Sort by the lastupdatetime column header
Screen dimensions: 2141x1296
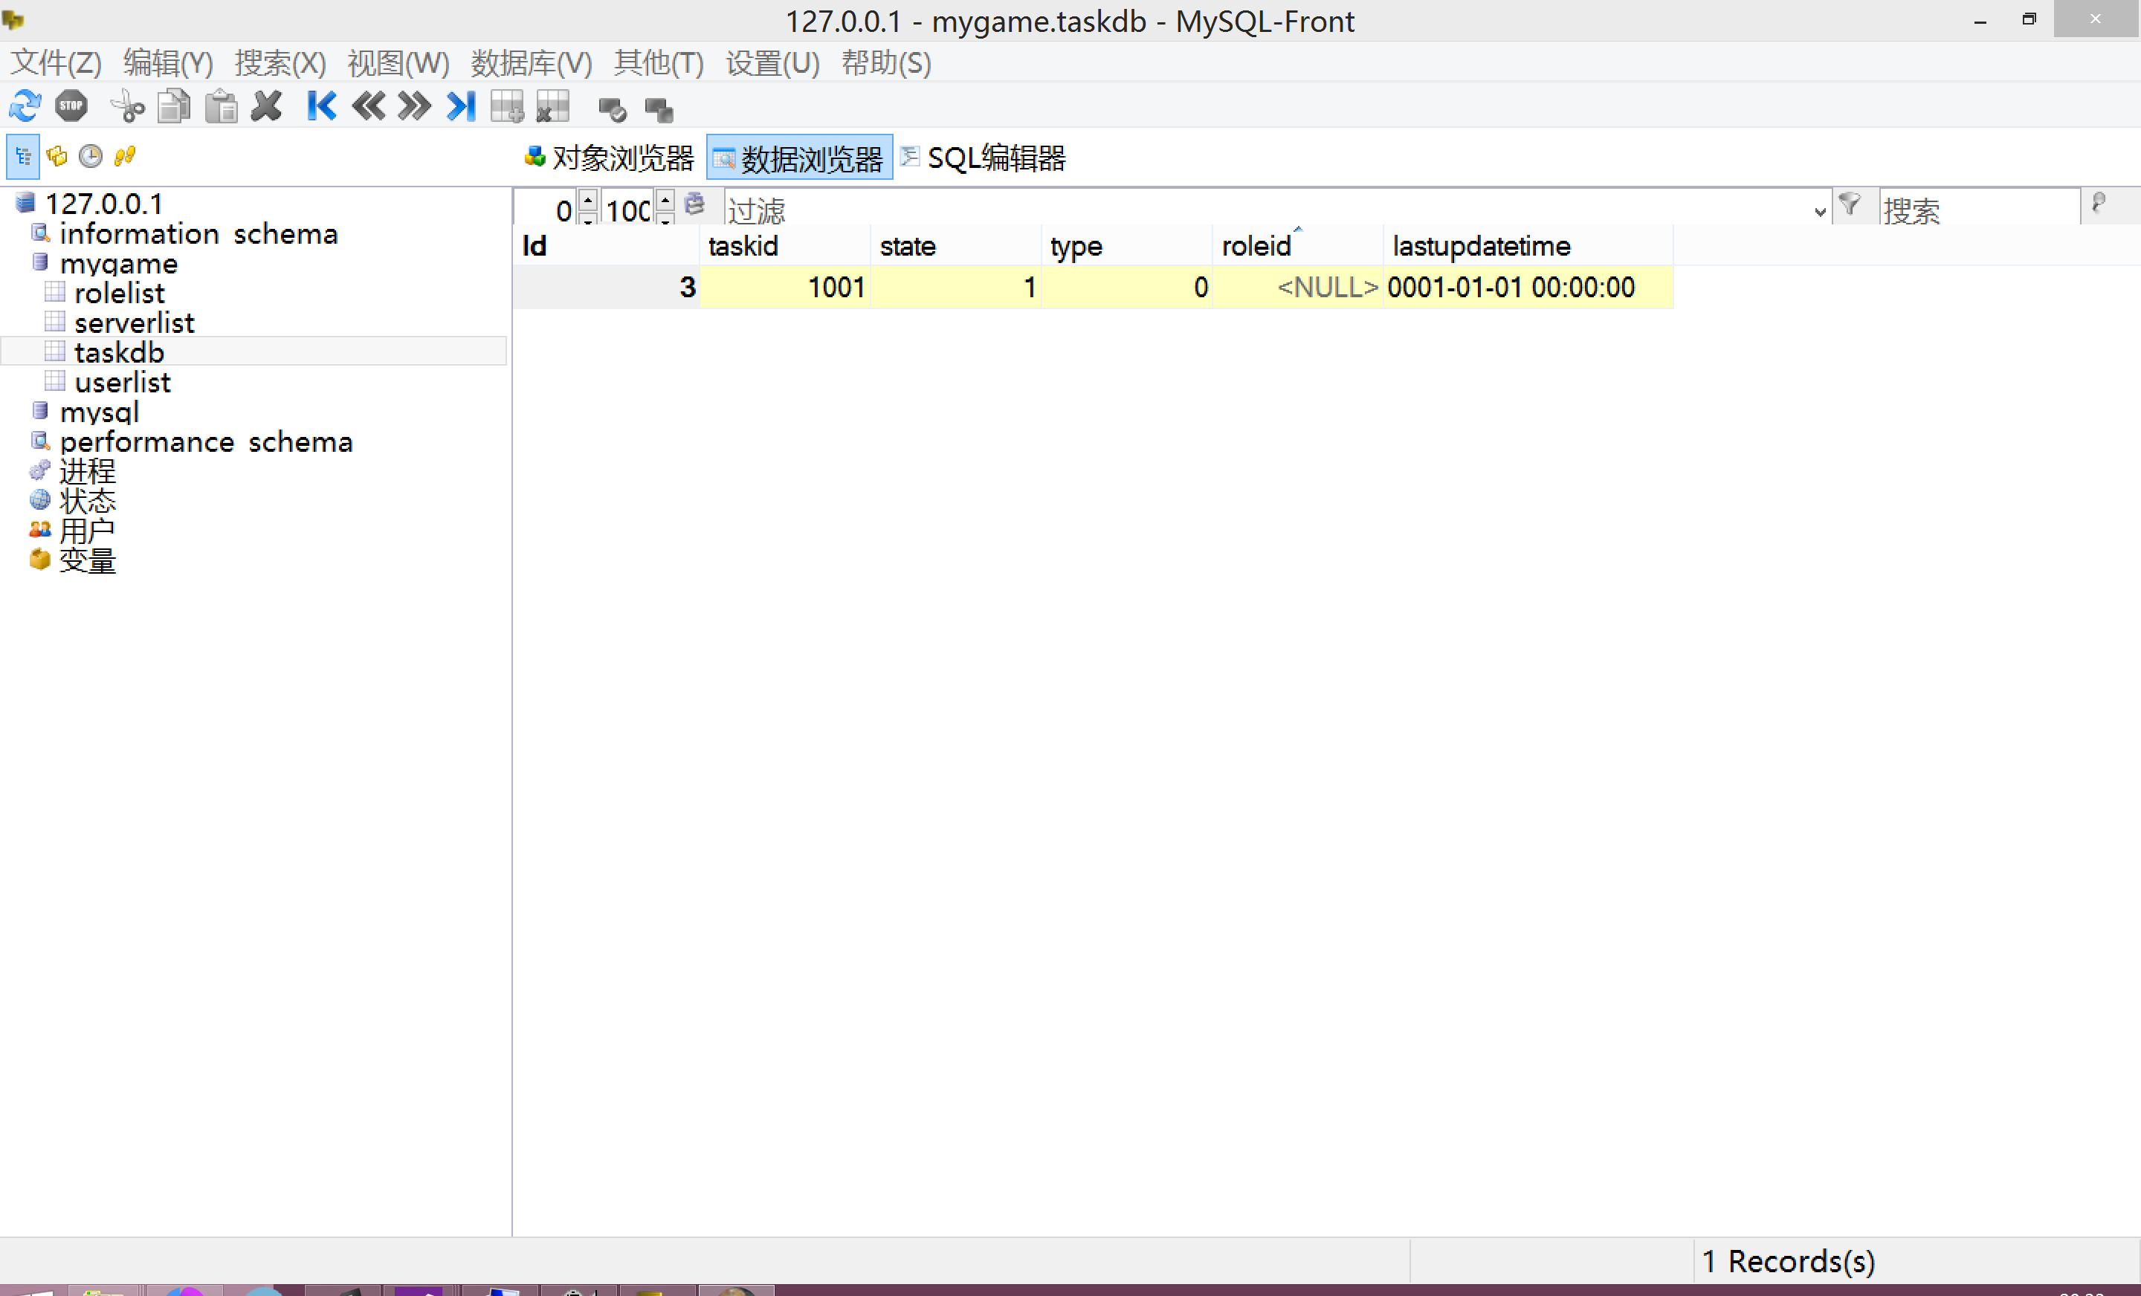coord(1528,246)
